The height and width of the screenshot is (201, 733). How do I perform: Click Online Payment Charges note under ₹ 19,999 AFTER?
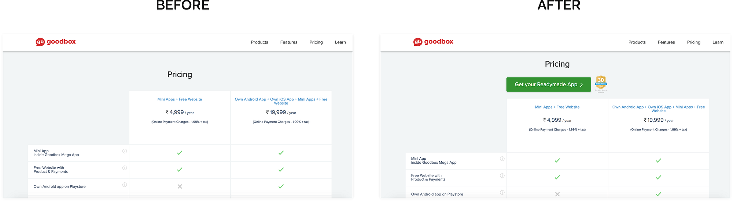[x=659, y=130]
